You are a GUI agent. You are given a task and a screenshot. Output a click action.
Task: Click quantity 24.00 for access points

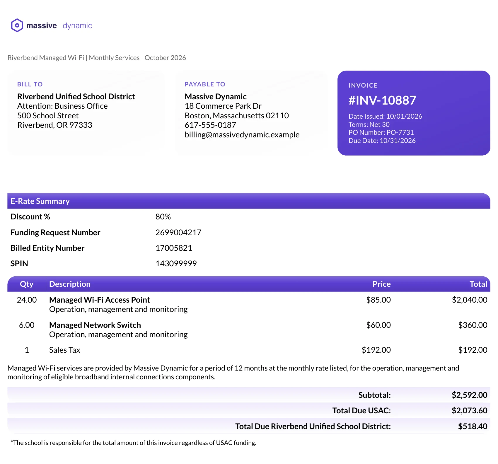[27, 300]
